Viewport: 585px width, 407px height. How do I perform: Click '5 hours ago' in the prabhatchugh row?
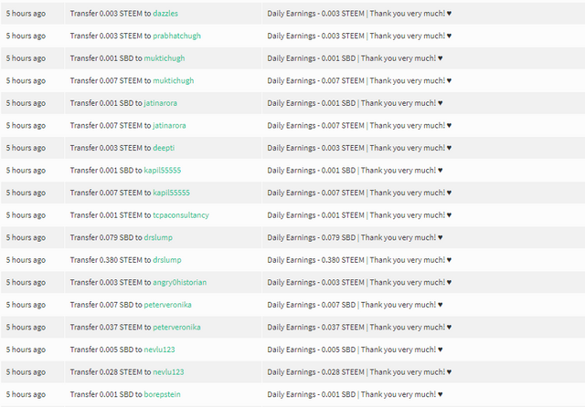[26, 36]
